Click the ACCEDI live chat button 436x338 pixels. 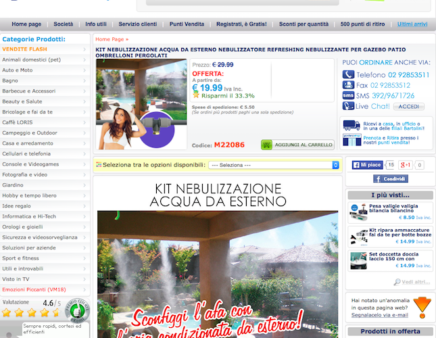409,106
